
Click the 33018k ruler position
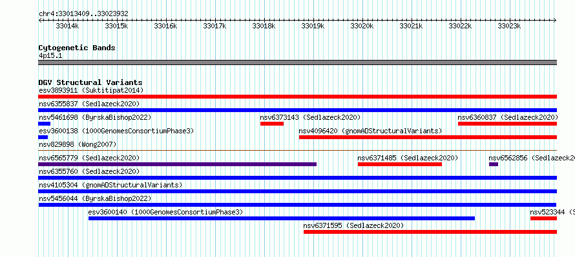[x=264, y=26]
